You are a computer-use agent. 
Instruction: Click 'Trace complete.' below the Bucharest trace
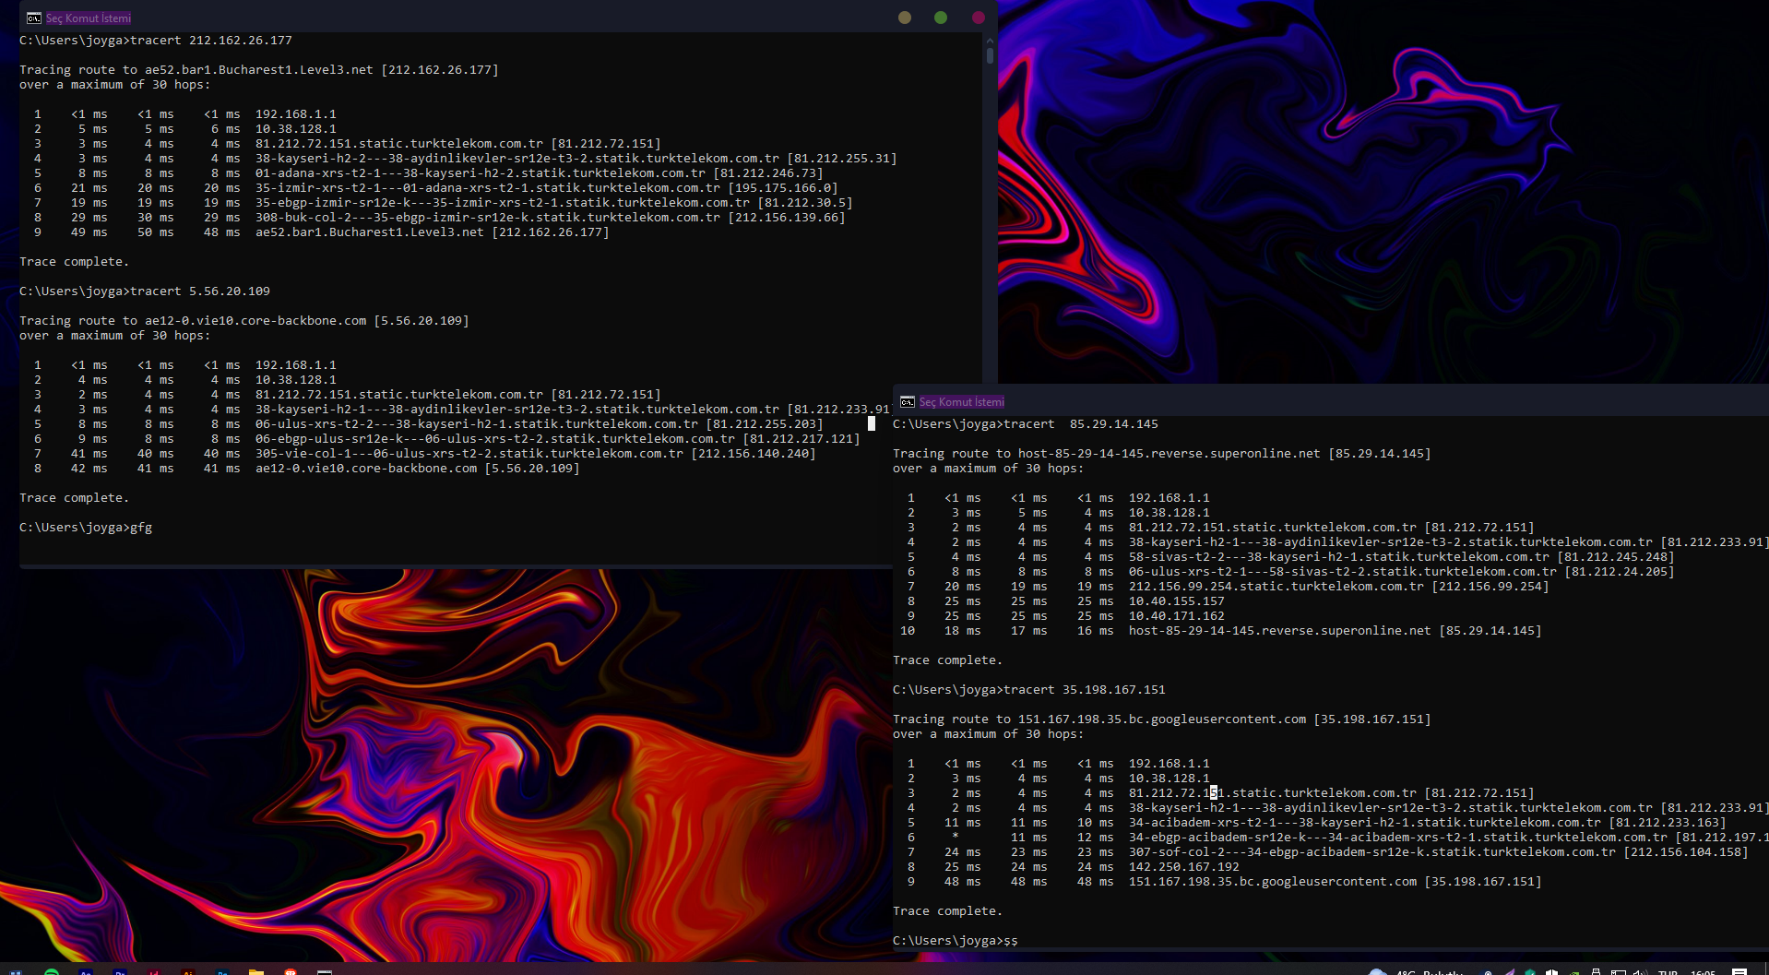click(x=75, y=262)
